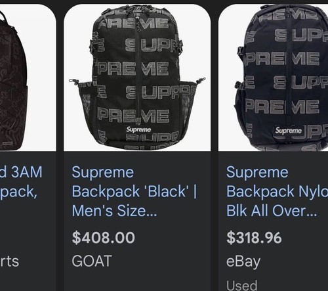Select the $318.96 price
Image resolution: width=328 pixels, height=291 pixels.
pyautogui.click(x=254, y=238)
